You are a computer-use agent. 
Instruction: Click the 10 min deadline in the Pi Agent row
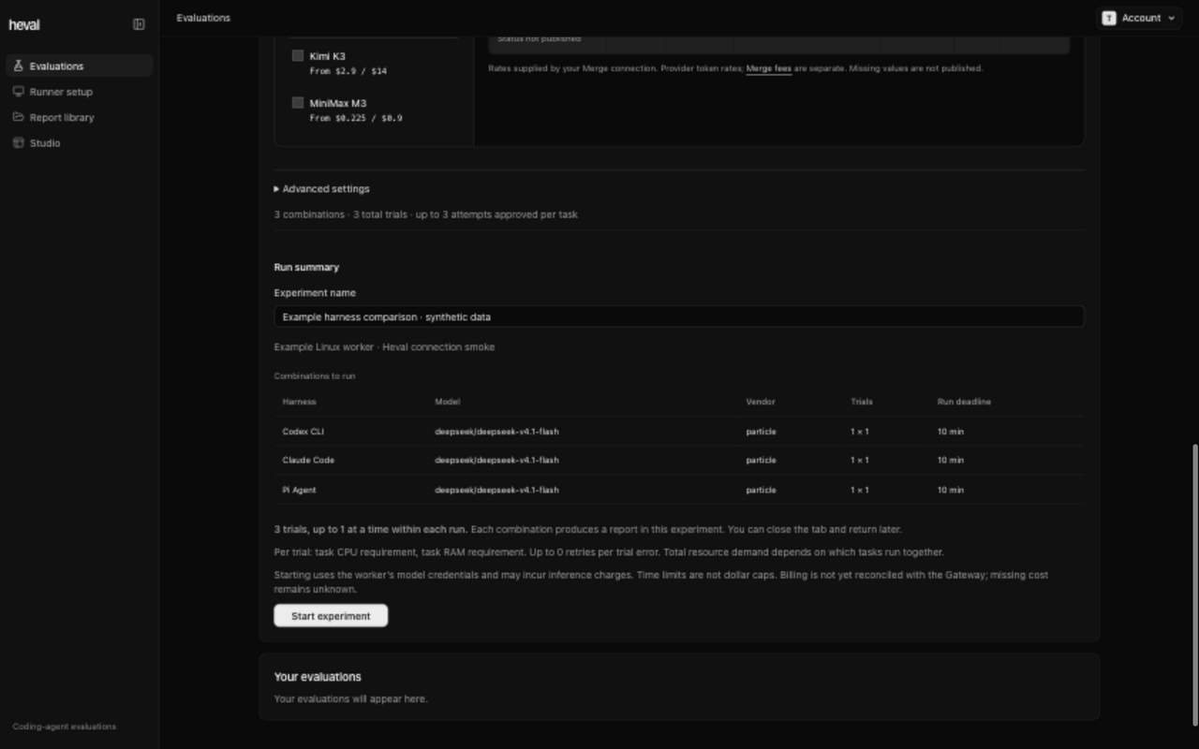coord(951,491)
